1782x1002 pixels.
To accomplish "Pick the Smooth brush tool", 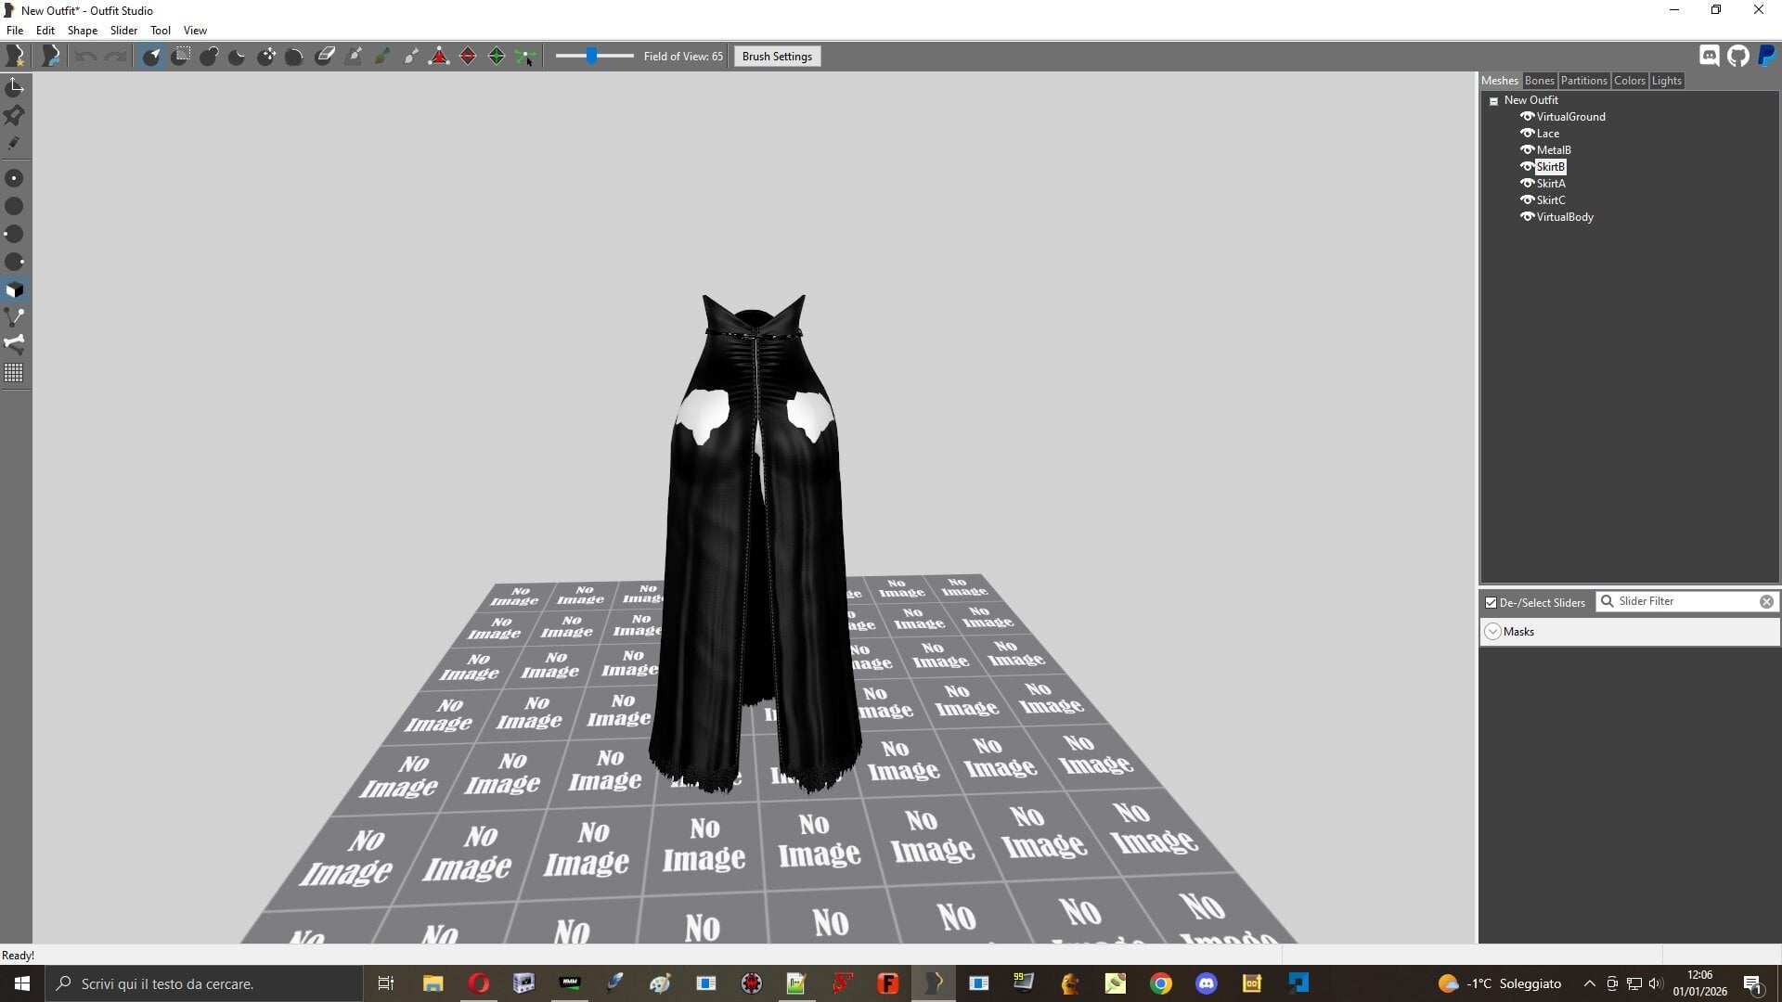I will [x=295, y=57].
